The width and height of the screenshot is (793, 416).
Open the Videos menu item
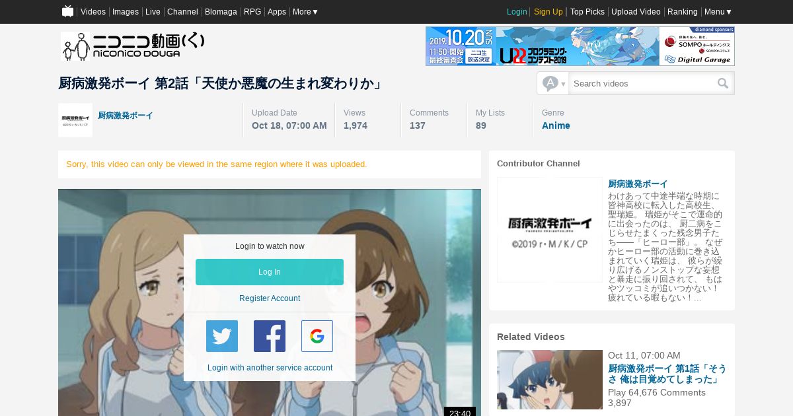pos(93,12)
